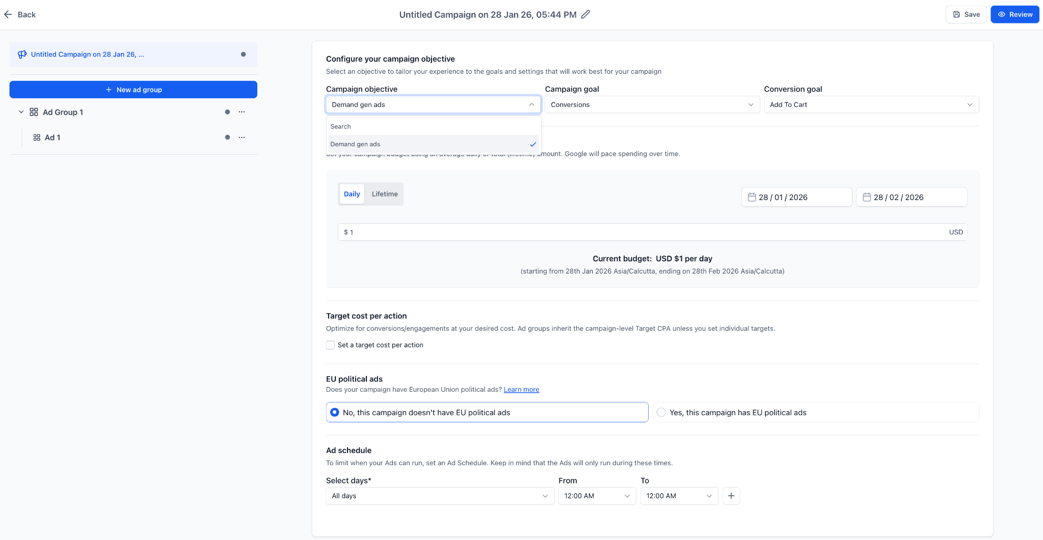Open the Select days dropdown

pos(440,496)
